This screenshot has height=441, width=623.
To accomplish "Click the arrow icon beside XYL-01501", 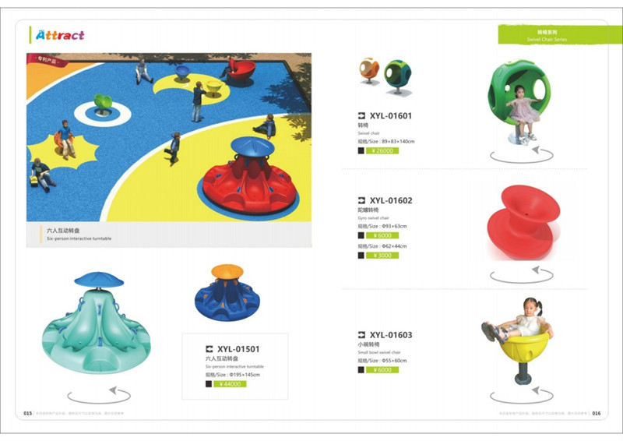I will pyautogui.click(x=209, y=349).
